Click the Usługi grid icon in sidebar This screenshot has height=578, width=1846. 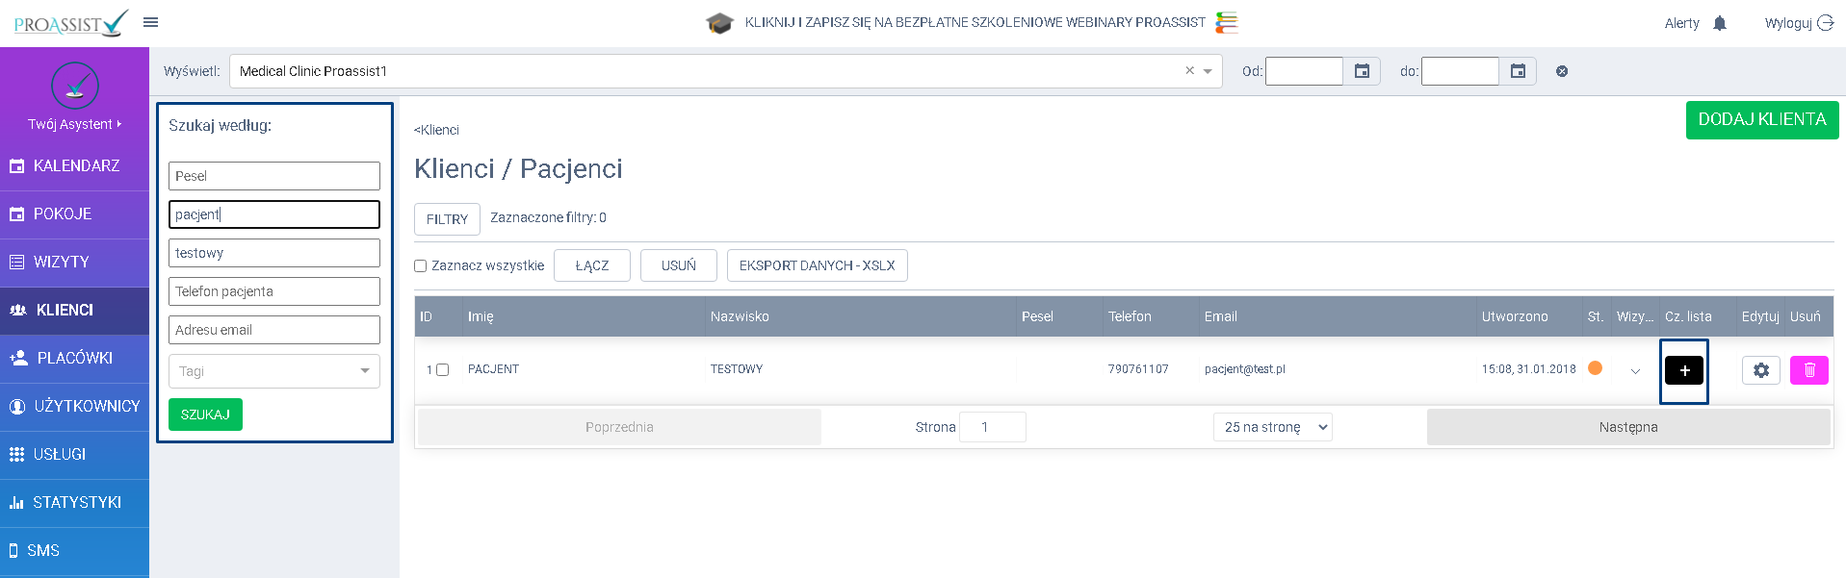pos(16,454)
